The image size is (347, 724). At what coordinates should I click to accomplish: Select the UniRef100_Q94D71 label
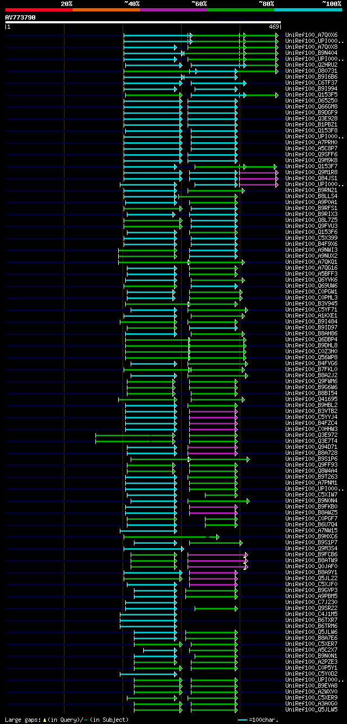click(311, 447)
